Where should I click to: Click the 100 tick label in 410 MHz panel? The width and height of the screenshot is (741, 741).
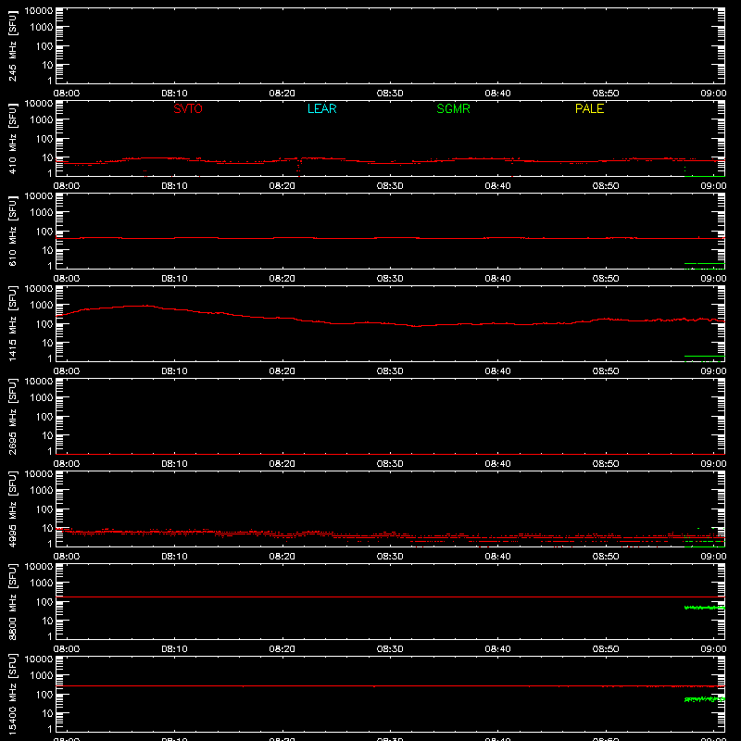(x=44, y=139)
